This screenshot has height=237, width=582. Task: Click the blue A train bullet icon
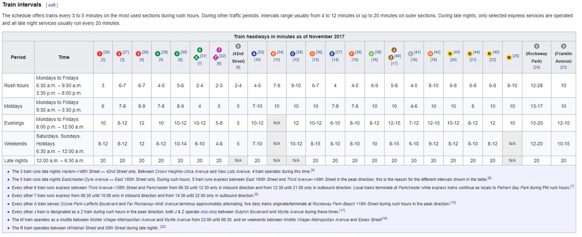254,53
